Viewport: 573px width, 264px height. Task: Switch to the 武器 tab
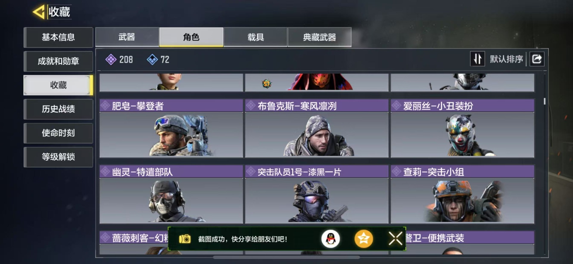[x=127, y=37]
